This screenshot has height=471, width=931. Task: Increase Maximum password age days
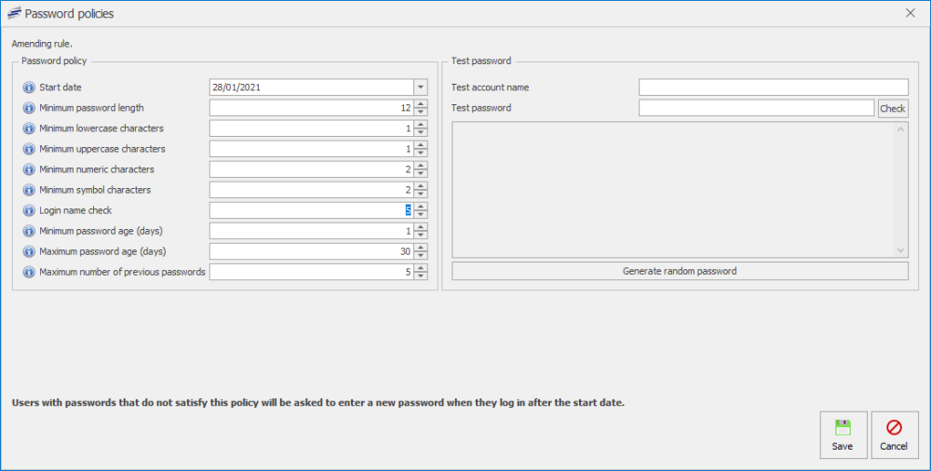pyautogui.click(x=421, y=248)
